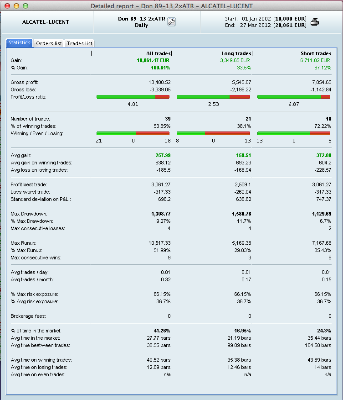Switch to the Orders list tab

(x=49, y=43)
